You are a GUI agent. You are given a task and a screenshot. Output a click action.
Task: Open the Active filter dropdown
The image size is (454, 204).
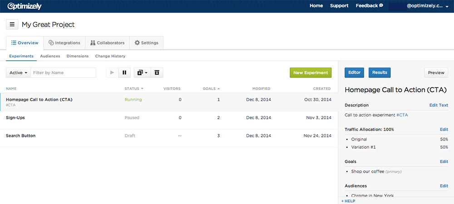18,73
